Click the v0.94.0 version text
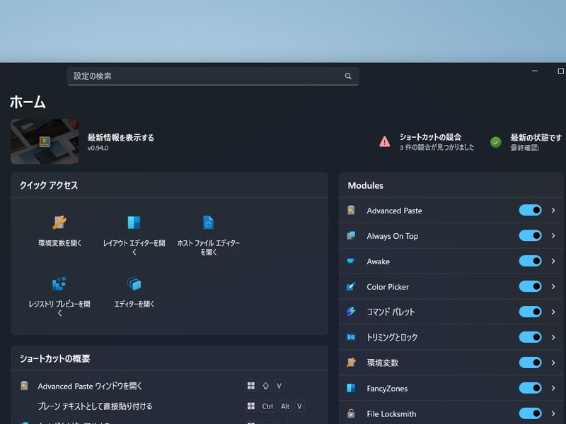 click(x=98, y=148)
